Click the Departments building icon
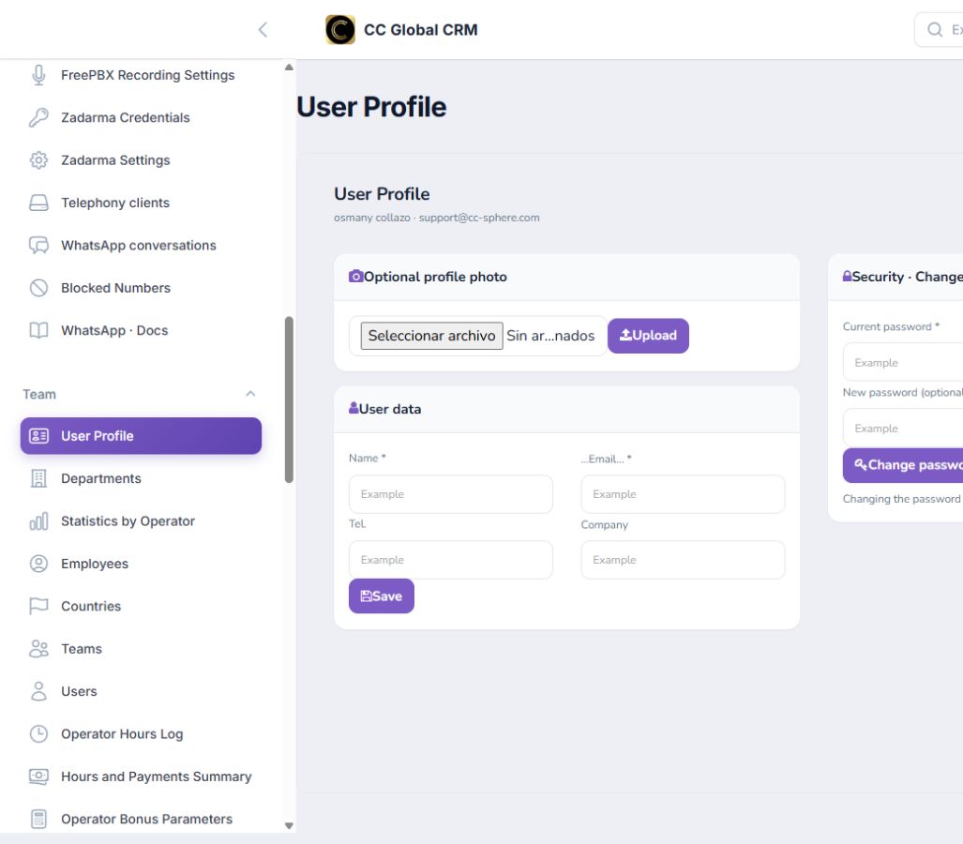This screenshot has width=963, height=844. 38,478
